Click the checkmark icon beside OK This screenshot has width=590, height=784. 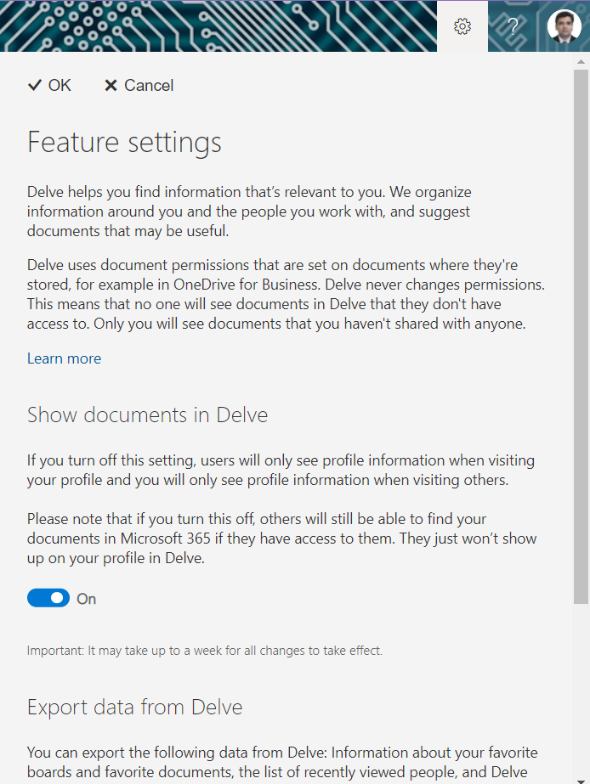point(35,85)
